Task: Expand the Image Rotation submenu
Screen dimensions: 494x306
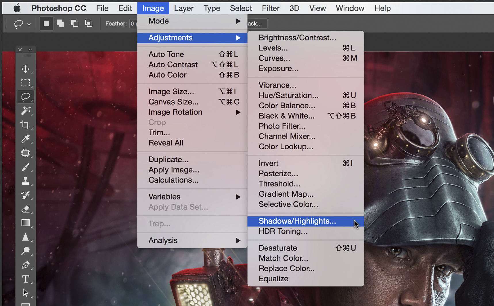Action: pos(192,112)
